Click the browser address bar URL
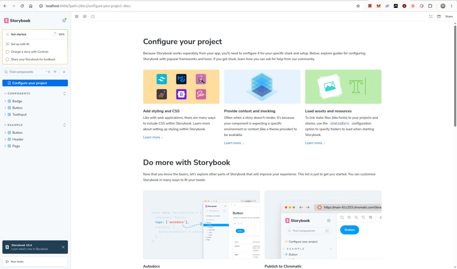 pyautogui.click(x=88, y=6)
